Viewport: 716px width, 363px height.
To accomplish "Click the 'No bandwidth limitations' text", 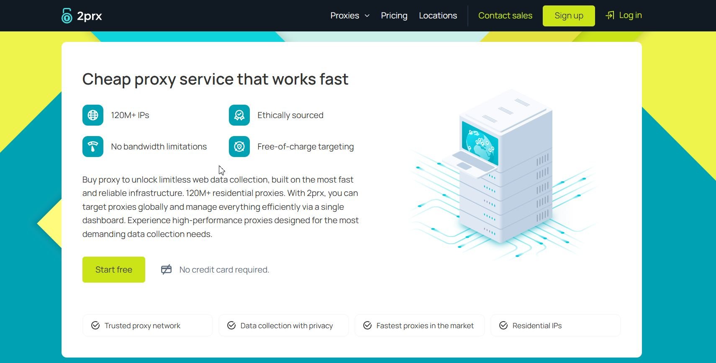I will tap(159, 147).
